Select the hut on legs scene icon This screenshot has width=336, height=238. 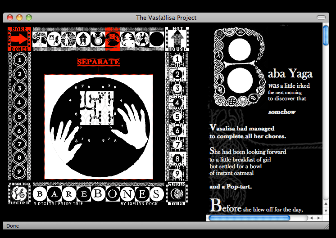83,39
